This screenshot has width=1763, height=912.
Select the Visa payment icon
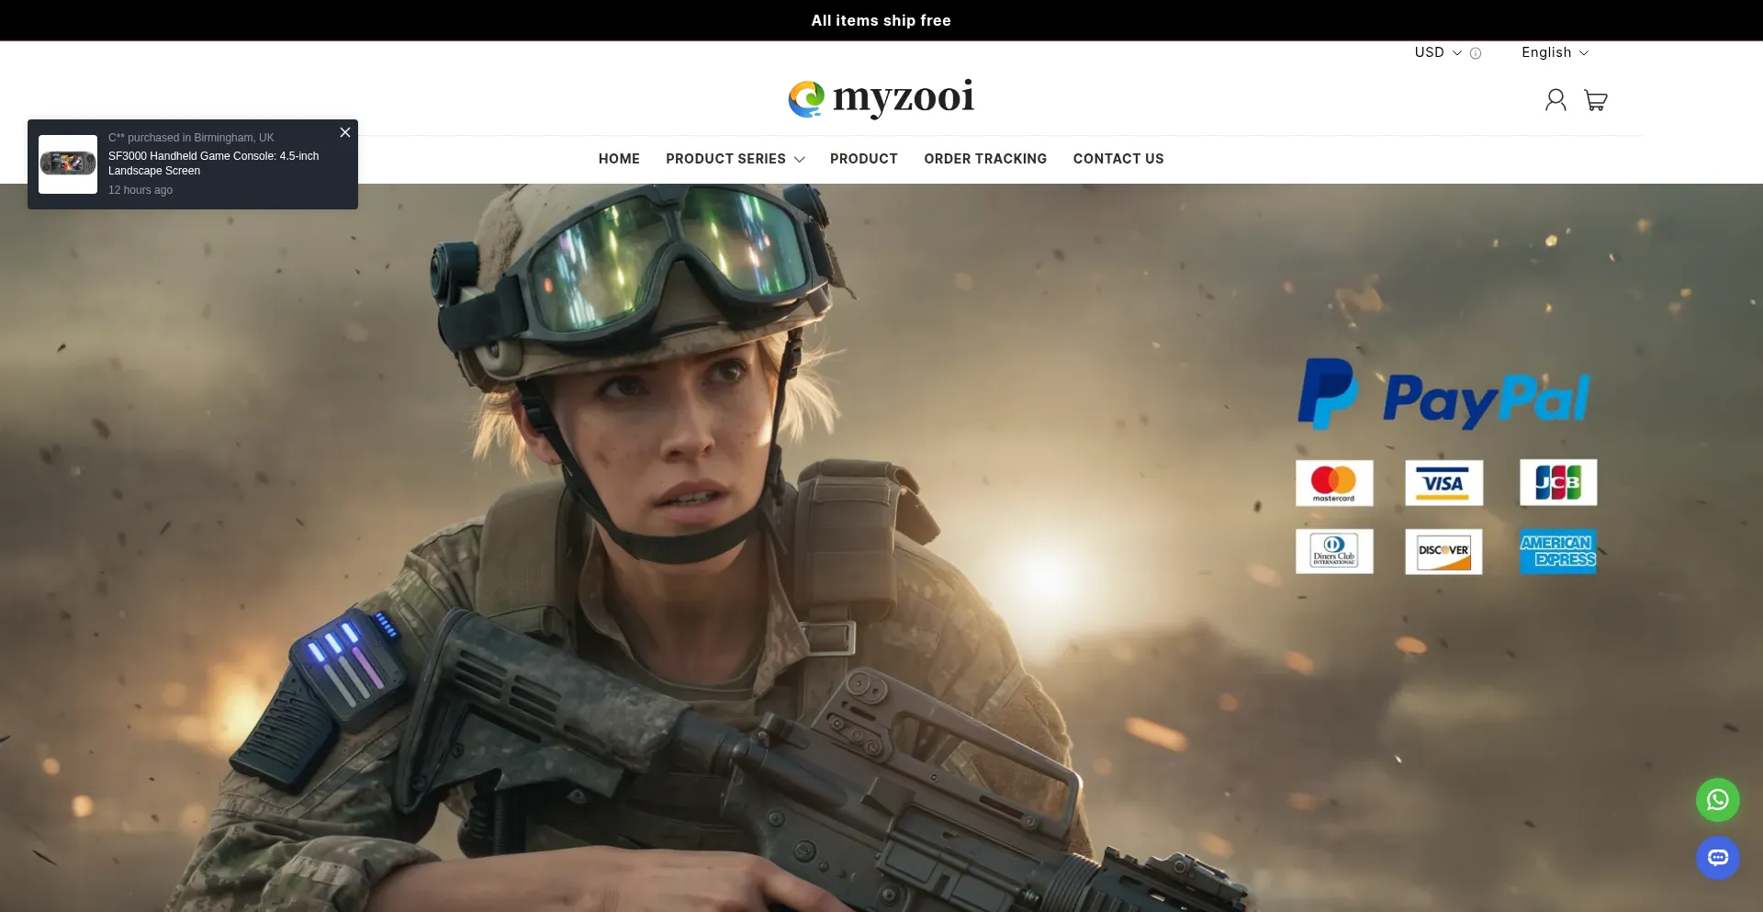pos(1443,482)
